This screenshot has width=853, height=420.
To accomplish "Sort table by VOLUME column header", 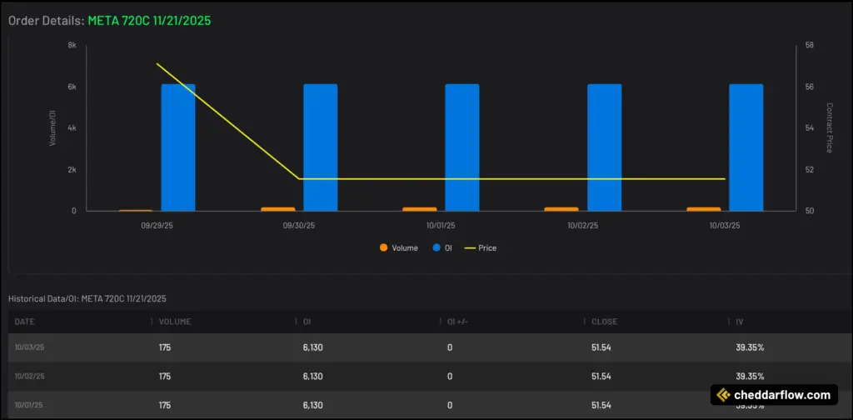I will pos(175,322).
